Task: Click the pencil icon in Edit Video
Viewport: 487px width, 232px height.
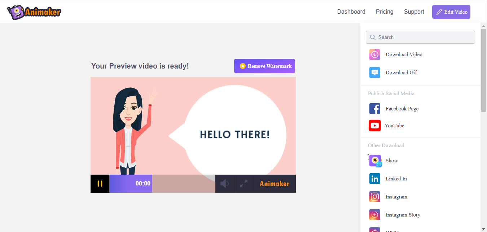Action: click(439, 12)
